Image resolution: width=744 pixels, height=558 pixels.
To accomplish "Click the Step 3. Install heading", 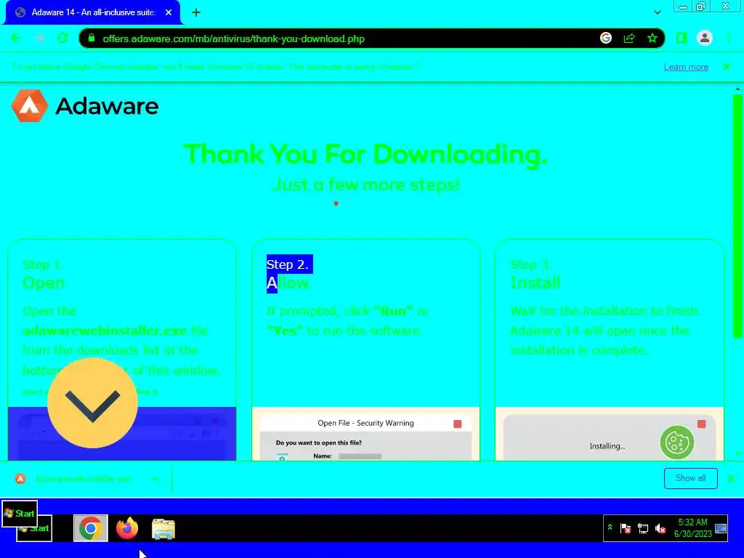I will click(535, 274).
